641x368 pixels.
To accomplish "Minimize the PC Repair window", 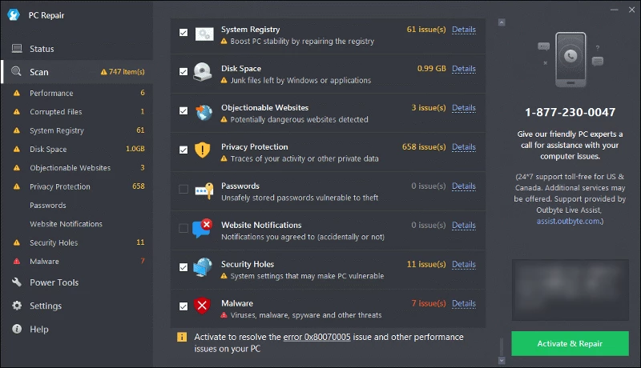I will [614, 10].
